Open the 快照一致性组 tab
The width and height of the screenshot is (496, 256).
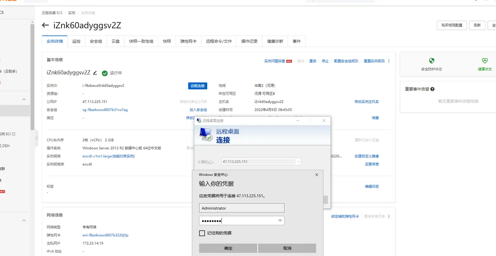tap(141, 41)
